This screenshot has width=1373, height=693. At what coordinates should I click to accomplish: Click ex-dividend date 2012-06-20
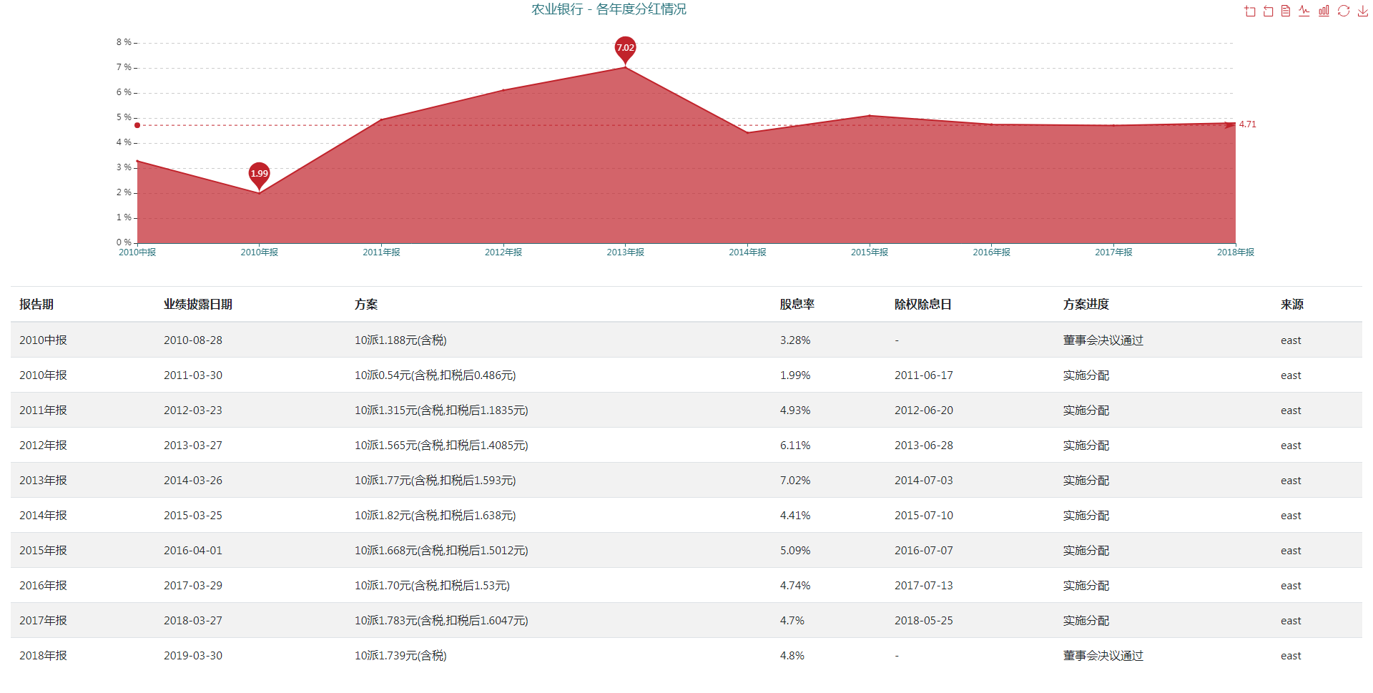[x=924, y=411]
